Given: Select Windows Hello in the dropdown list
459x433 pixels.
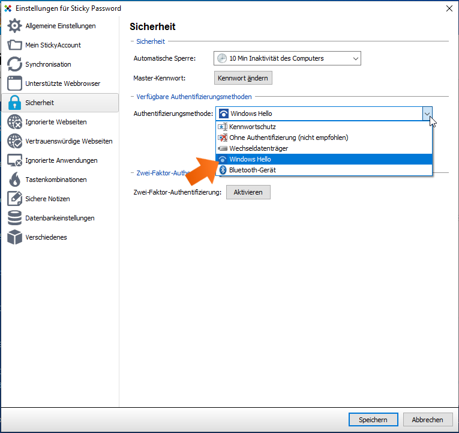Looking at the screenshot, I should click(x=324, y=159).
